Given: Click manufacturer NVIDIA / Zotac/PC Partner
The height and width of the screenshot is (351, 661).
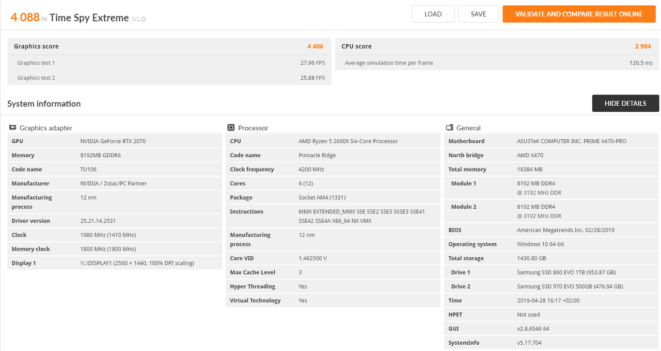Looking at the screenshot, I should [x=114, y=183].
